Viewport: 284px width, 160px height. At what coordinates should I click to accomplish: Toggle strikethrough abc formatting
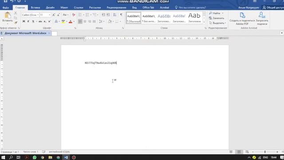click(x=40, y=21)
